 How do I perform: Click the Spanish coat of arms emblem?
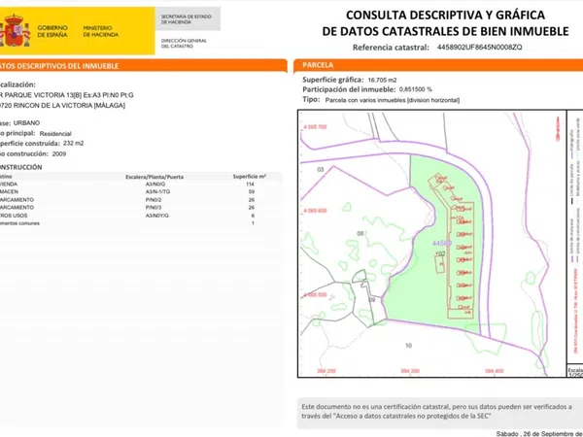pos(15,30)
